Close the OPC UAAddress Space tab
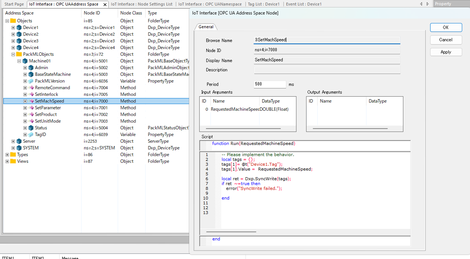The width and height of the screenshot is (470, 259). point(105,4)
